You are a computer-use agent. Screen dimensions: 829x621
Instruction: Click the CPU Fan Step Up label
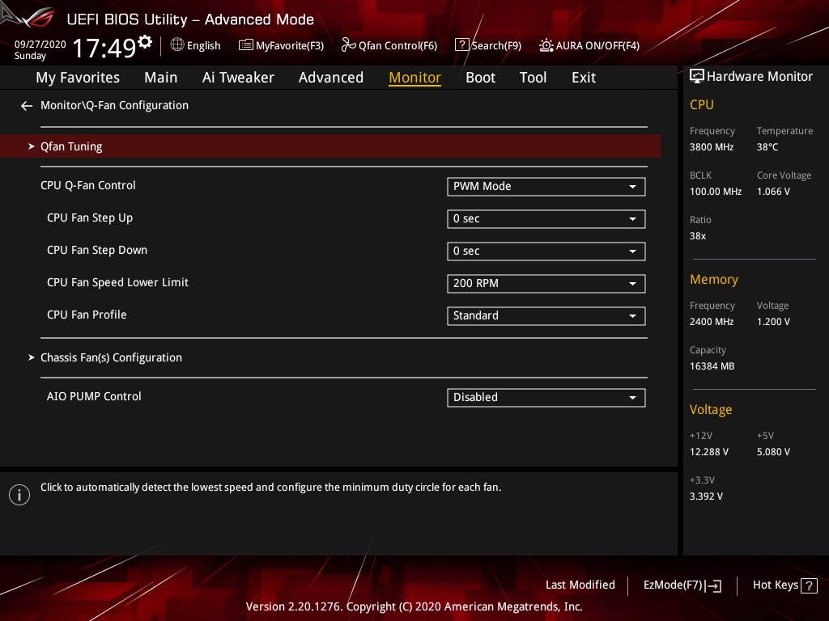click(x=90, y=218)
